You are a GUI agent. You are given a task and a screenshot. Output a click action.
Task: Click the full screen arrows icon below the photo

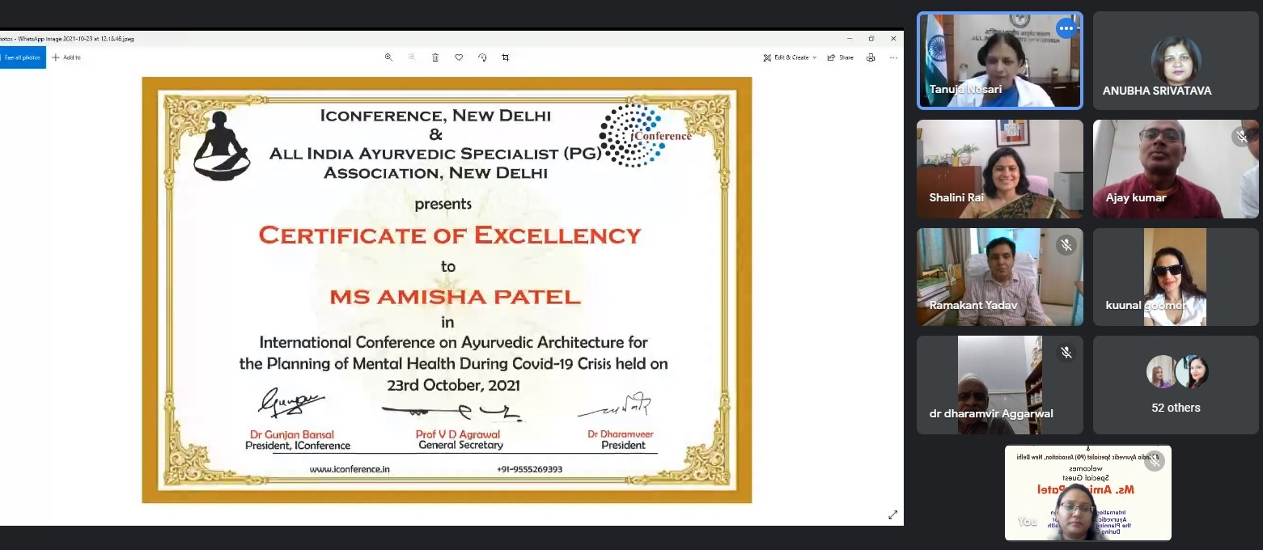point(893,514)
